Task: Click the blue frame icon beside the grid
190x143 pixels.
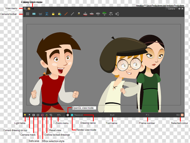Action: [34, 14]
